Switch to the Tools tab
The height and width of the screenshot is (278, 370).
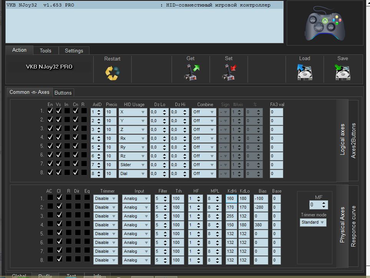[x=45, y=51]
